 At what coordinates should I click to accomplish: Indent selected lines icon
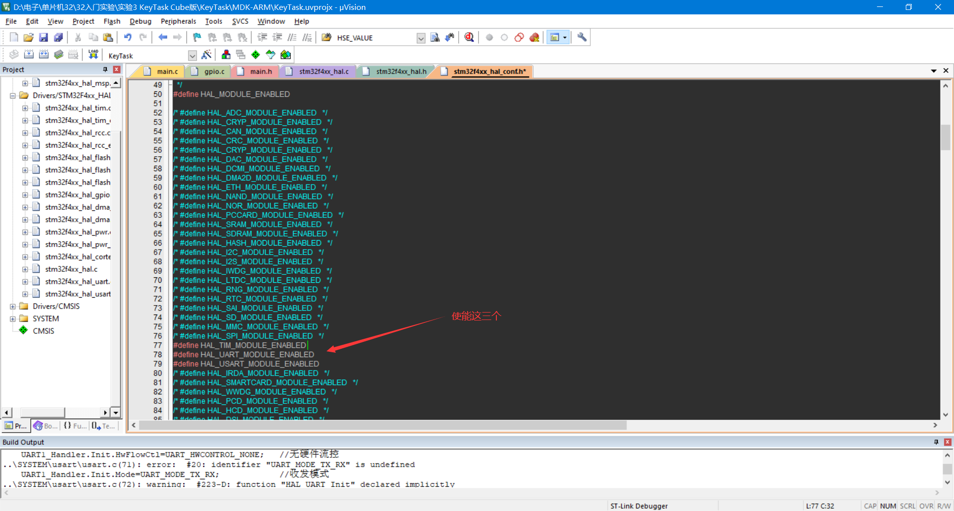(262, 37)
